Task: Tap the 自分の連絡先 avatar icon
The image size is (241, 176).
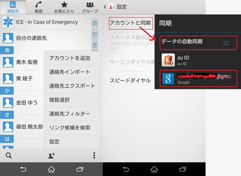Action: [8, 38]
